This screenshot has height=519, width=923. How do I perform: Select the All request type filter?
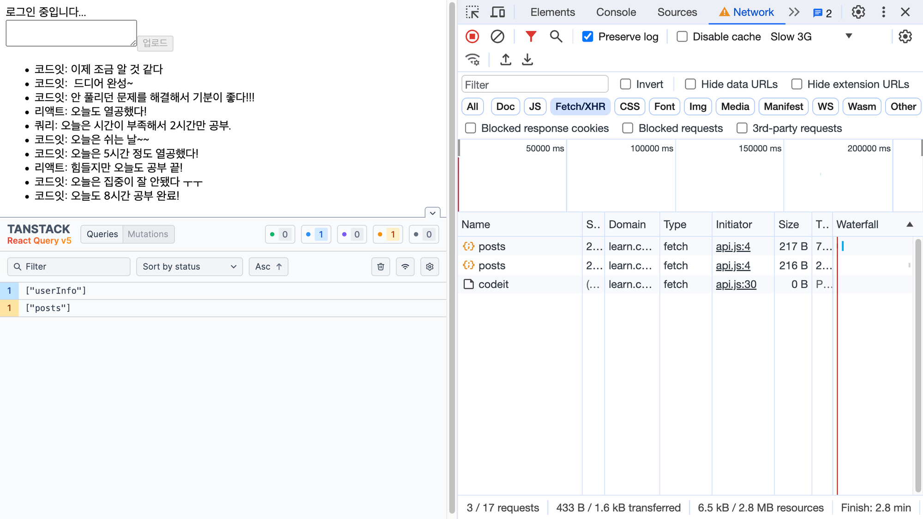coord(472,107)
